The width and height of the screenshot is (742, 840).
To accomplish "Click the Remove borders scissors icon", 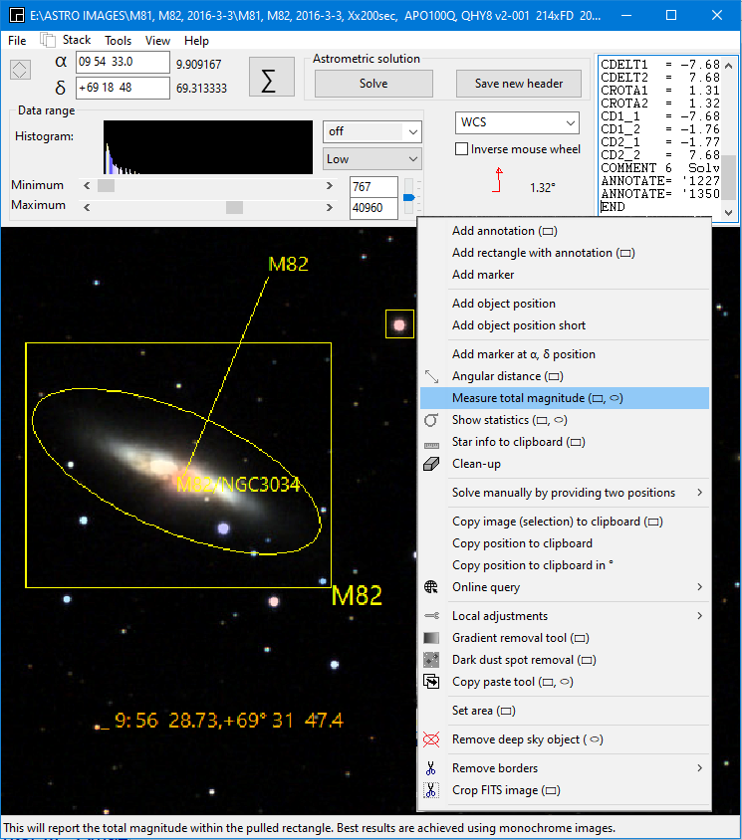I will coord(430,768).
